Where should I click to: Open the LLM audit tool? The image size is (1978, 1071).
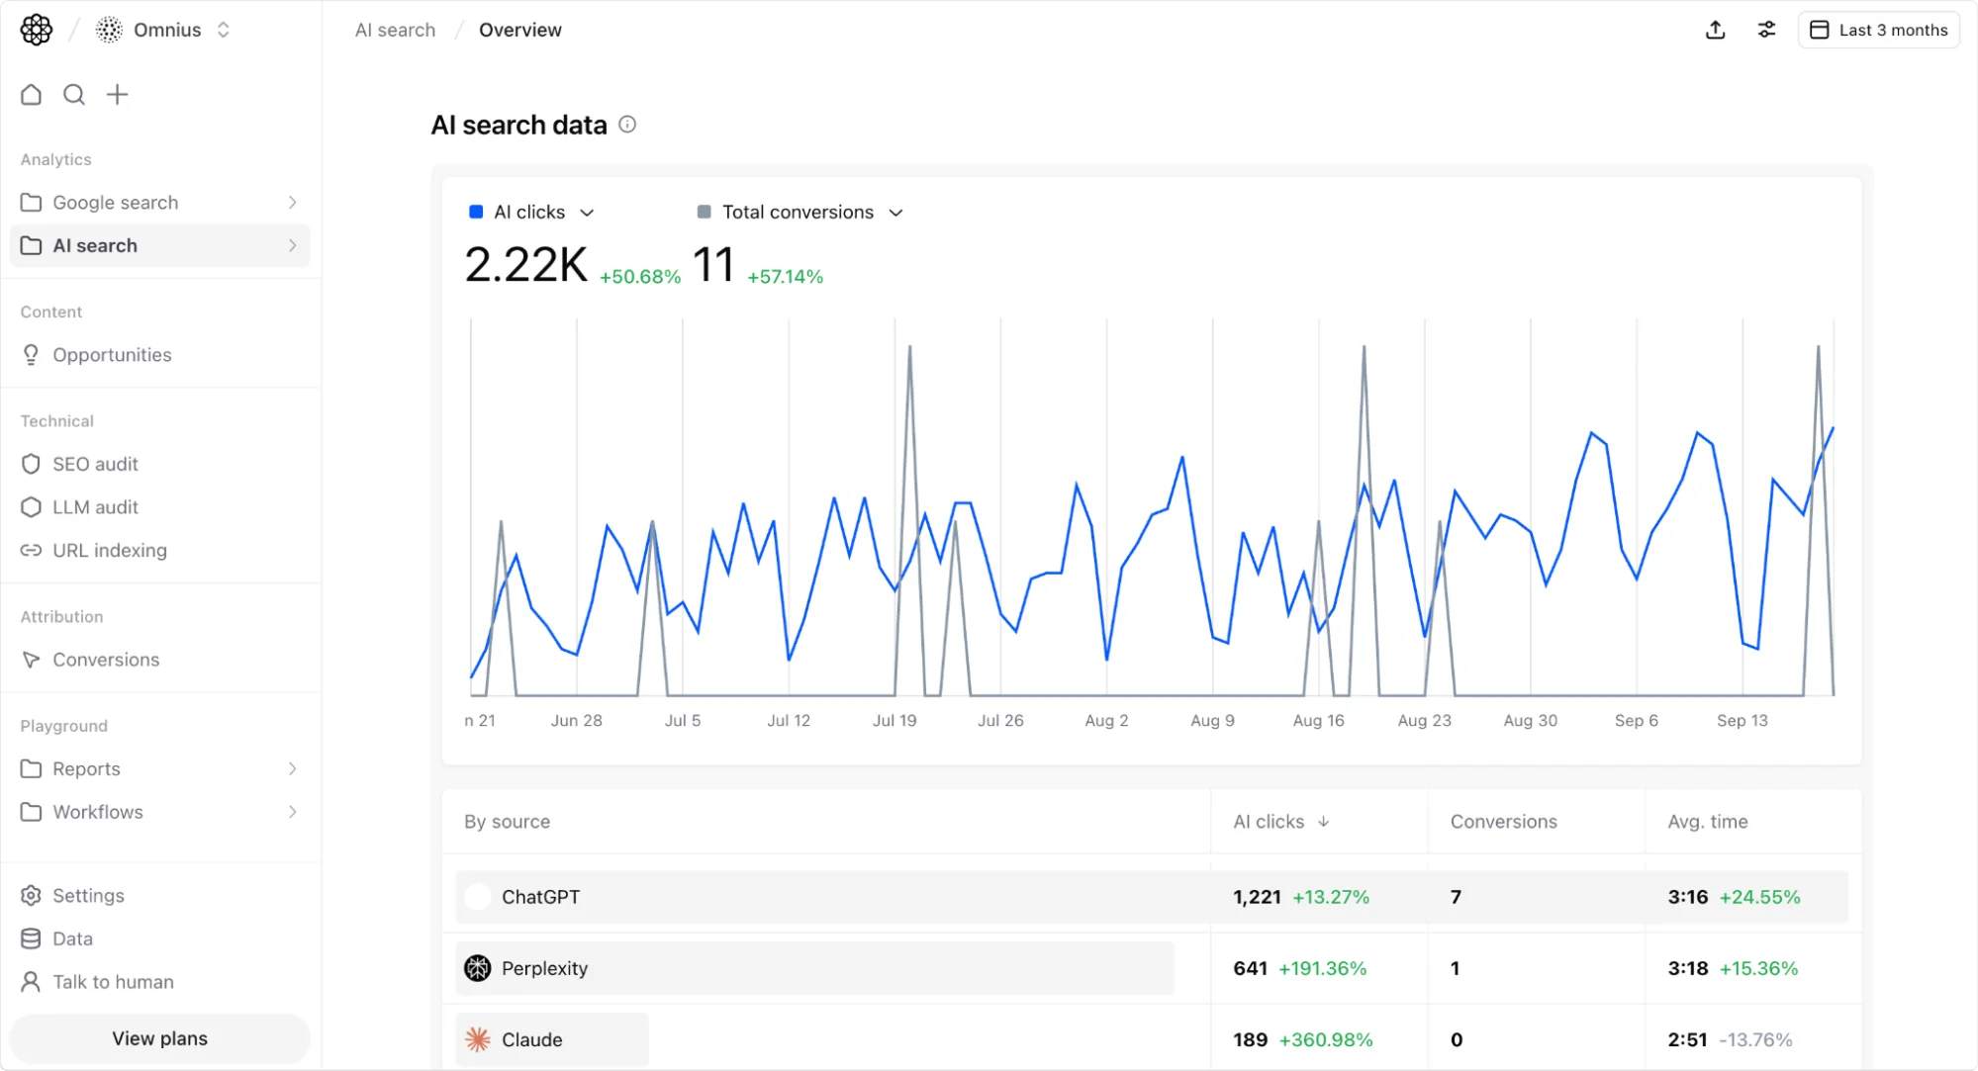click(95, 507)
